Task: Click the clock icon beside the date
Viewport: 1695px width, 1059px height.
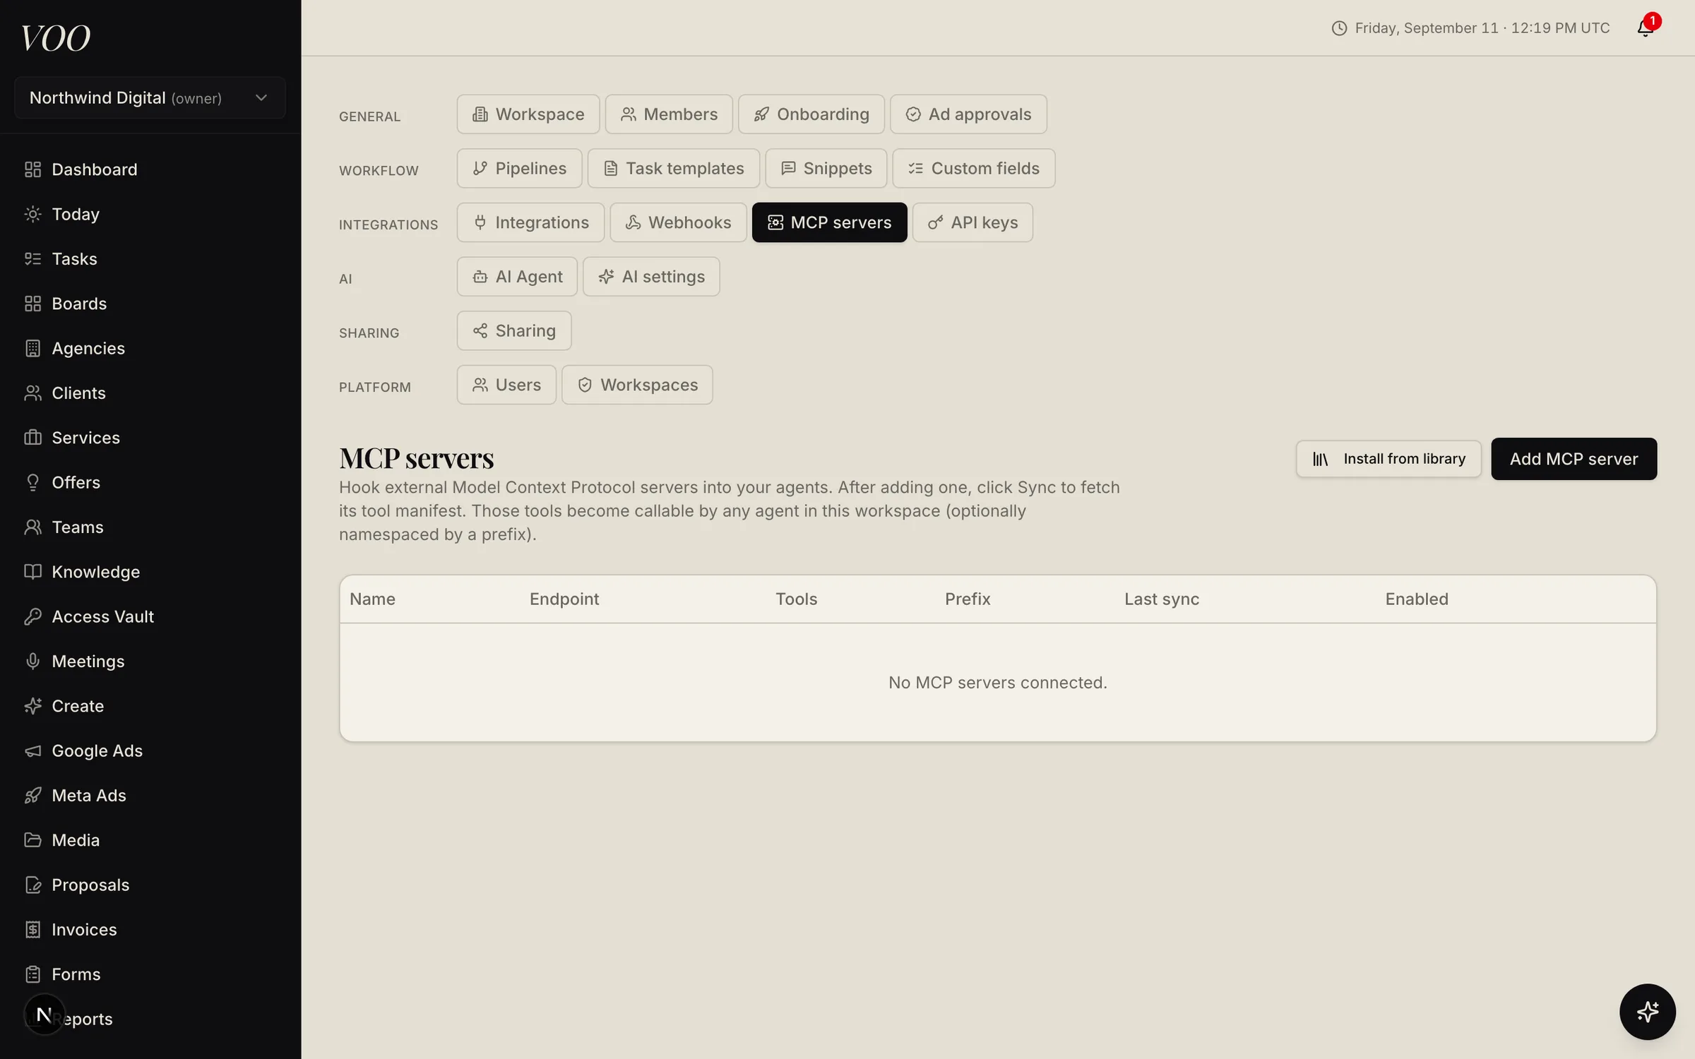Action: click(1339, 28)
